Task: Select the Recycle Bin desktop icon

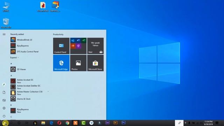Action: point(6,23)
